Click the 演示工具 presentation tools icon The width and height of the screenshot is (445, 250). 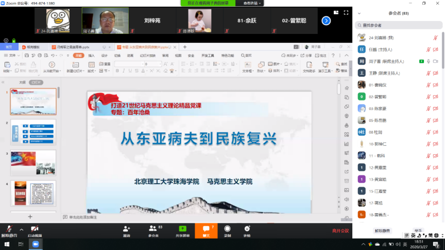click(x=325, y=65)
